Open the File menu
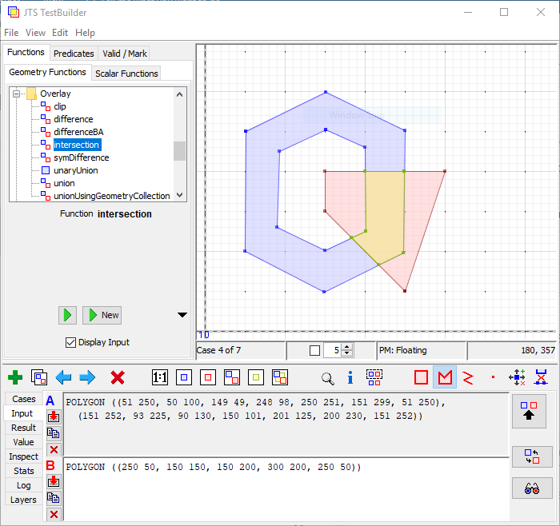Screen dimensions: 560x526 tap(11, 33)
